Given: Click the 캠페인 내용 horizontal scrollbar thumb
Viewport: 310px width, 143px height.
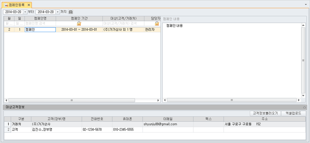Looking at the screenshot, I should click(232, 100).
